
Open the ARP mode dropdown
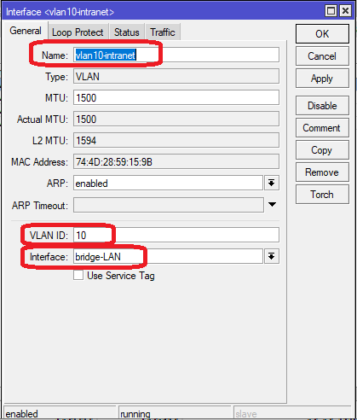(x=272, y=183)
